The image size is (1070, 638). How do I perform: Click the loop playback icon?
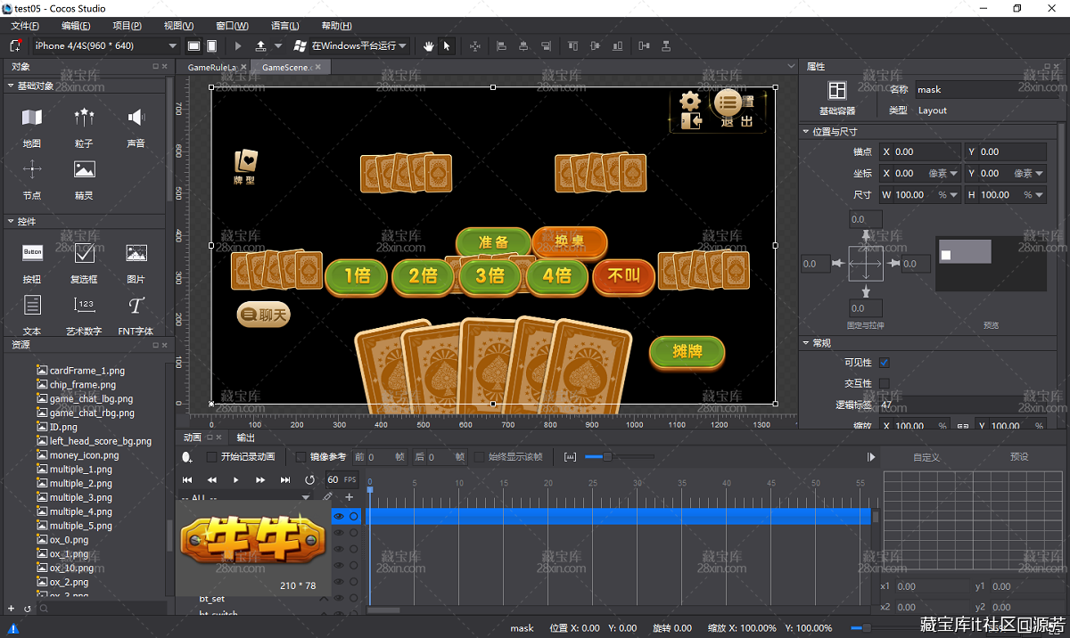pyautogui.click(x=309, y=479)
